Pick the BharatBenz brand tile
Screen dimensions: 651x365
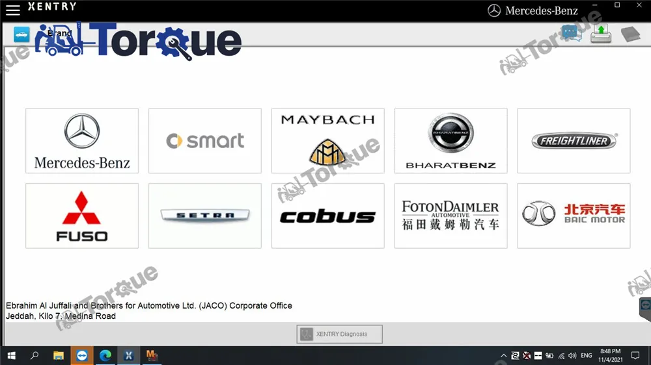tap(450, 141)
